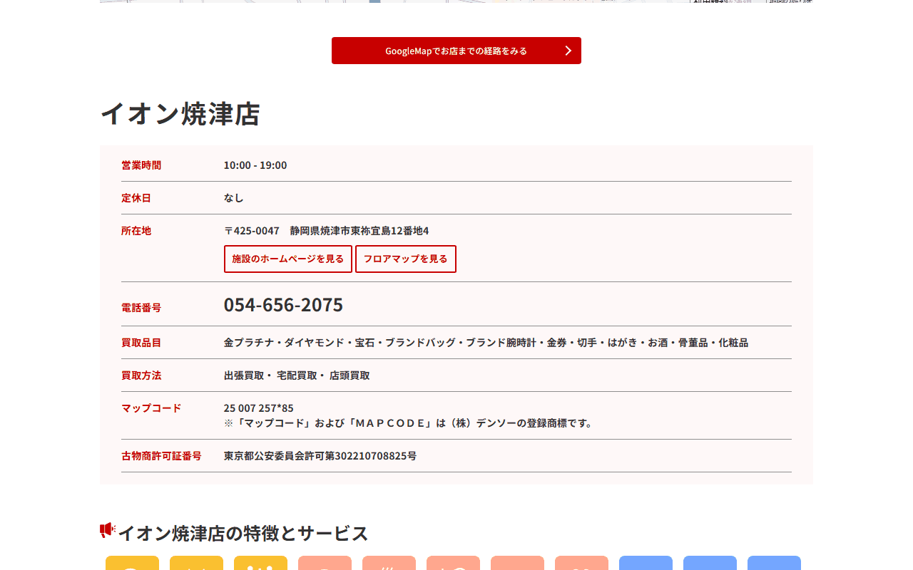Click the マップコード label

point(151,408)
